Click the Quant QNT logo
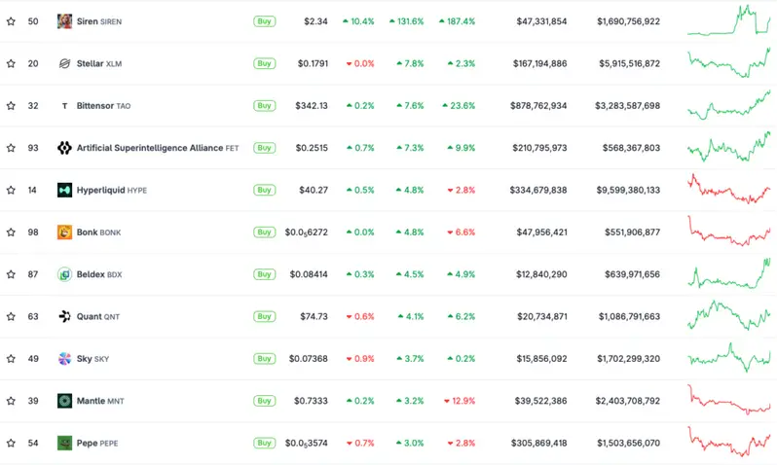 pos(64,316)
